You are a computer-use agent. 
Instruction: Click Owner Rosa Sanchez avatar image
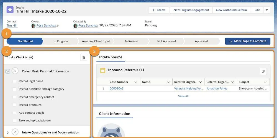34,26
